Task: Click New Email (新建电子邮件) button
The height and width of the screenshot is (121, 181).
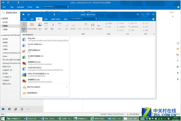Action: click(x=10, y=13)
